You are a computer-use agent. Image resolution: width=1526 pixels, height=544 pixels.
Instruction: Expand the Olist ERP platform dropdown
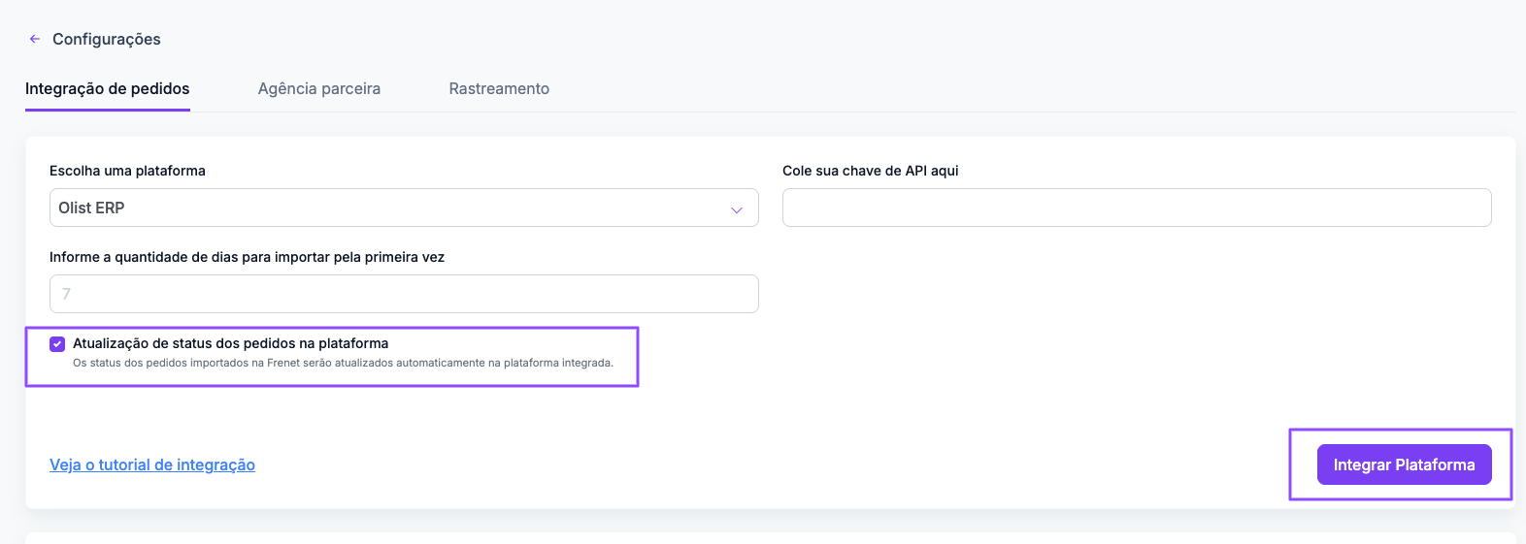(x=404, y=208)
